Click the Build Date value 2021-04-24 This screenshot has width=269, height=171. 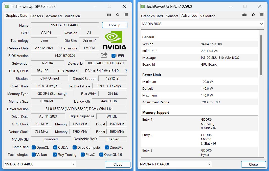[209, 51]
